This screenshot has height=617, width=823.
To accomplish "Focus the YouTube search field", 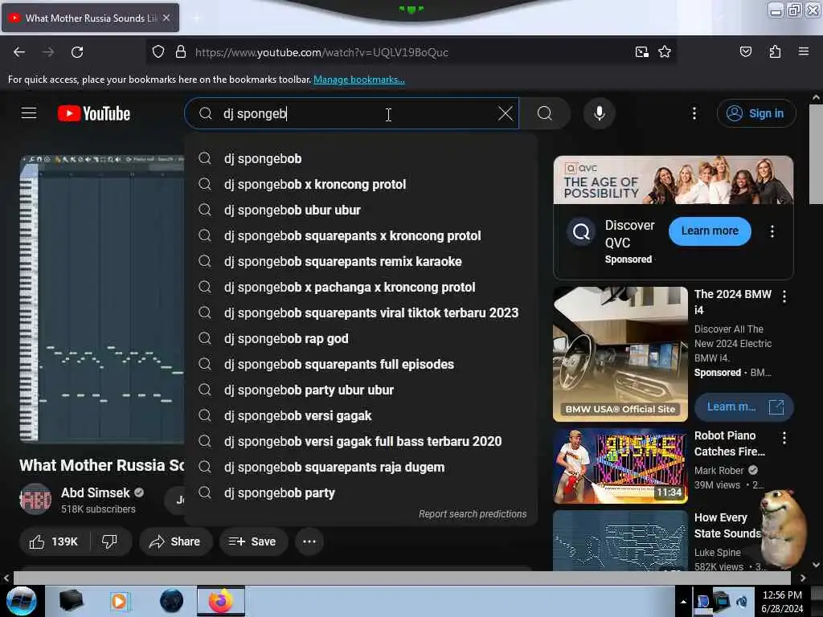I will [352, 113].
